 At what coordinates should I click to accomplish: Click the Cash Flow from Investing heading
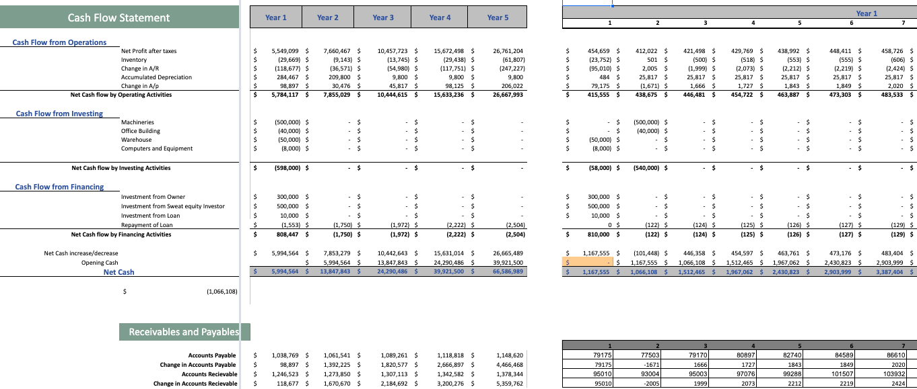pyautogui.click(x=59, y=114)
